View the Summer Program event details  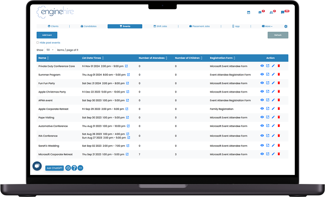(x=262, y=74)
